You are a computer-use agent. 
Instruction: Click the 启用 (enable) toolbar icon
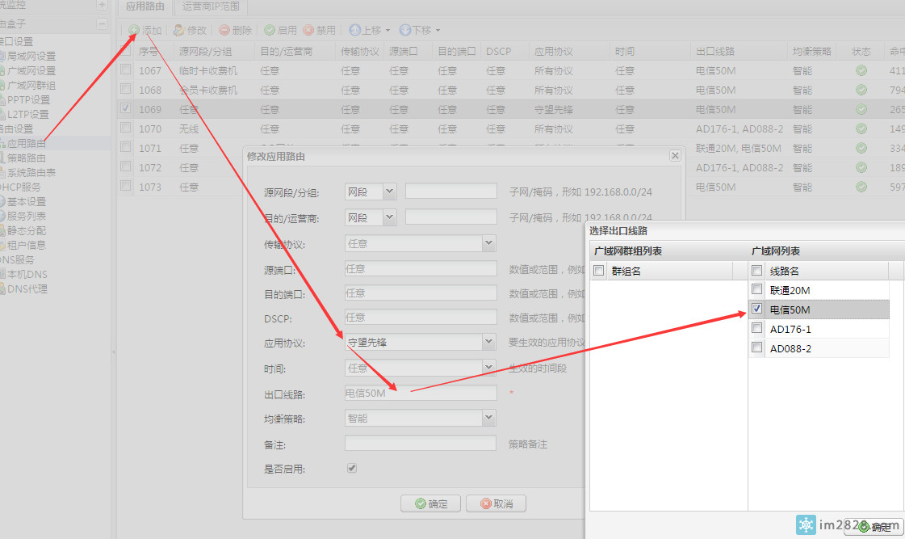tap(270, 30)
